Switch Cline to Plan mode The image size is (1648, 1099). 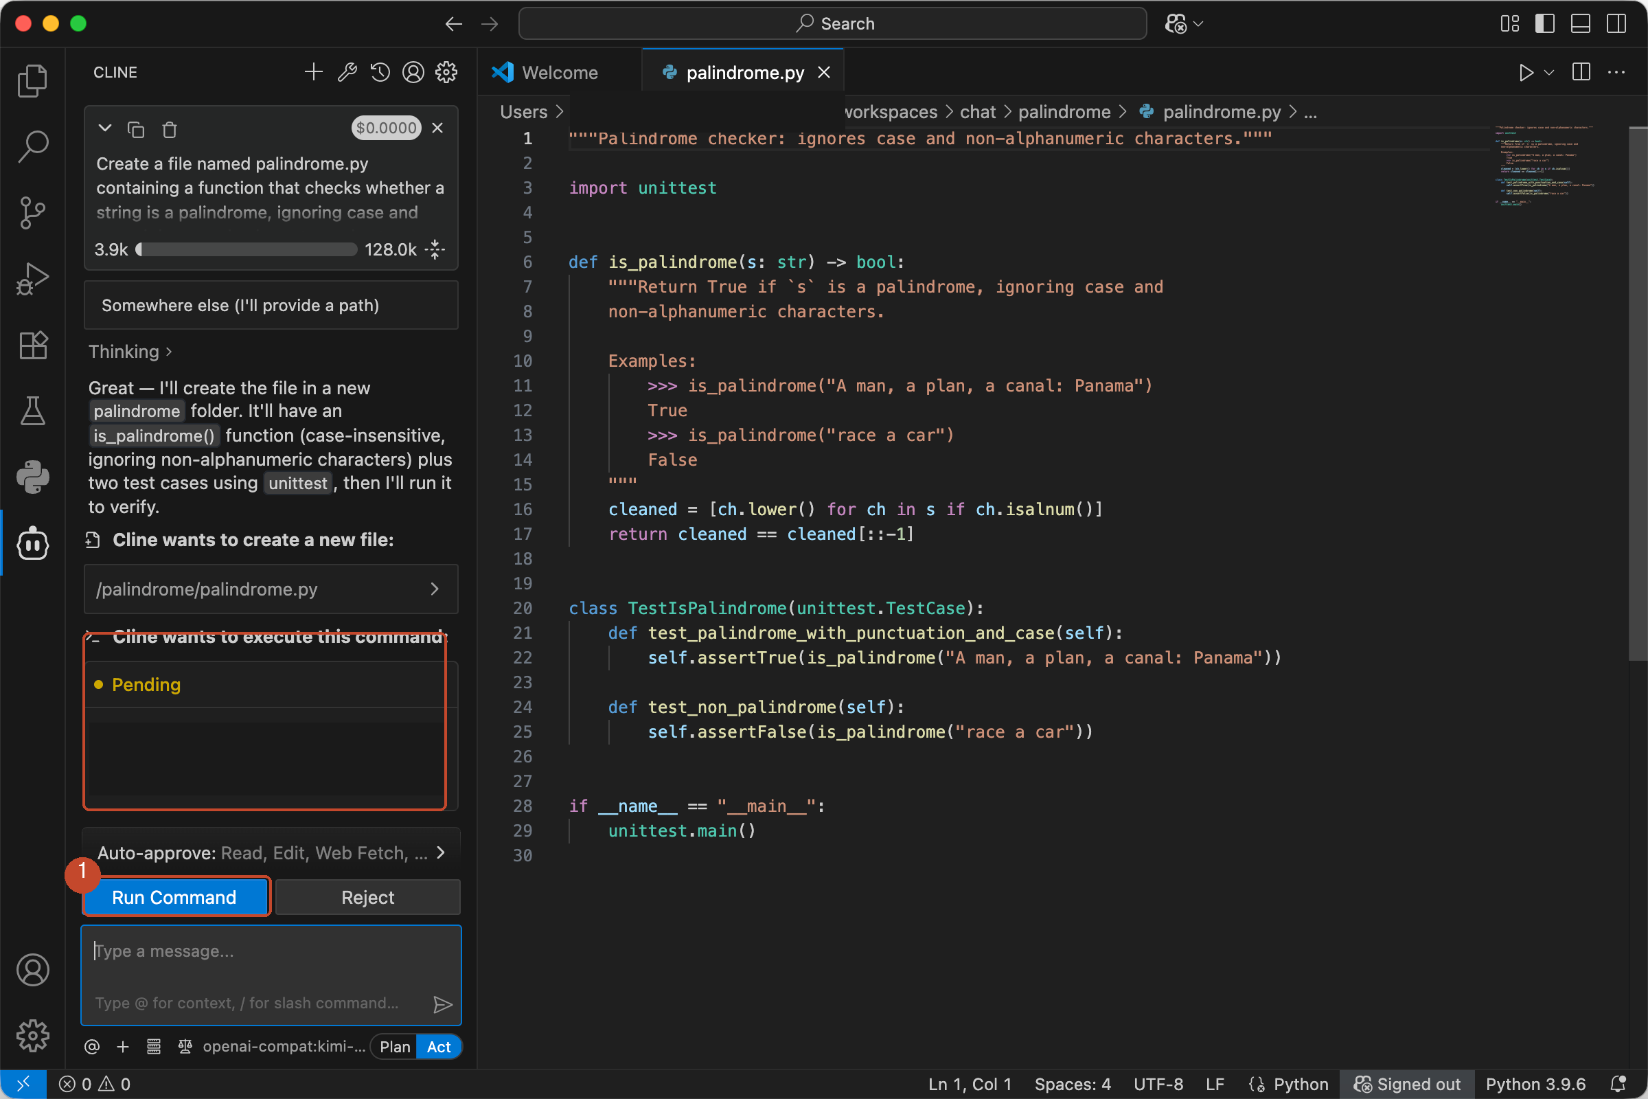(394, 1046)
